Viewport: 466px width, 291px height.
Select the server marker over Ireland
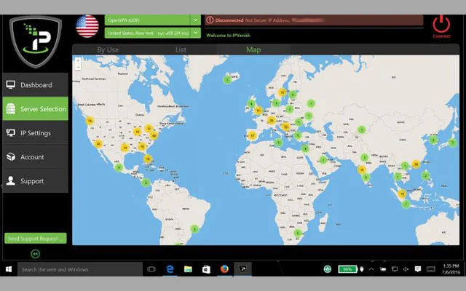[251, 104]
